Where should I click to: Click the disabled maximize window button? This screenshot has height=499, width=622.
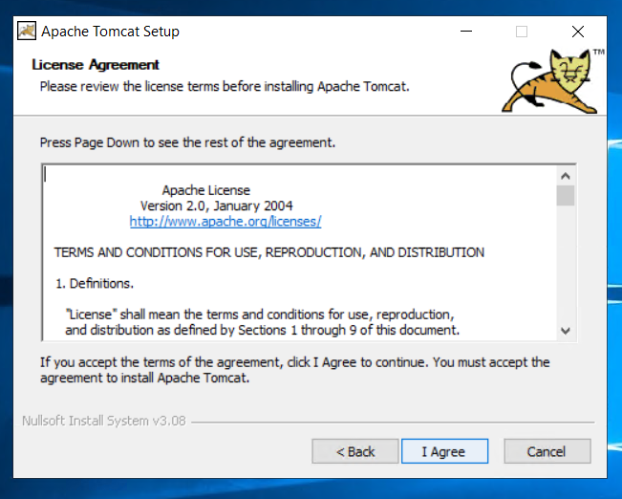coord(522,32)
